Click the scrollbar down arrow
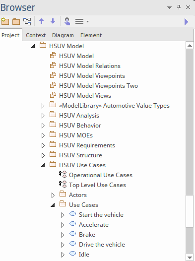 tap(190, 258)
